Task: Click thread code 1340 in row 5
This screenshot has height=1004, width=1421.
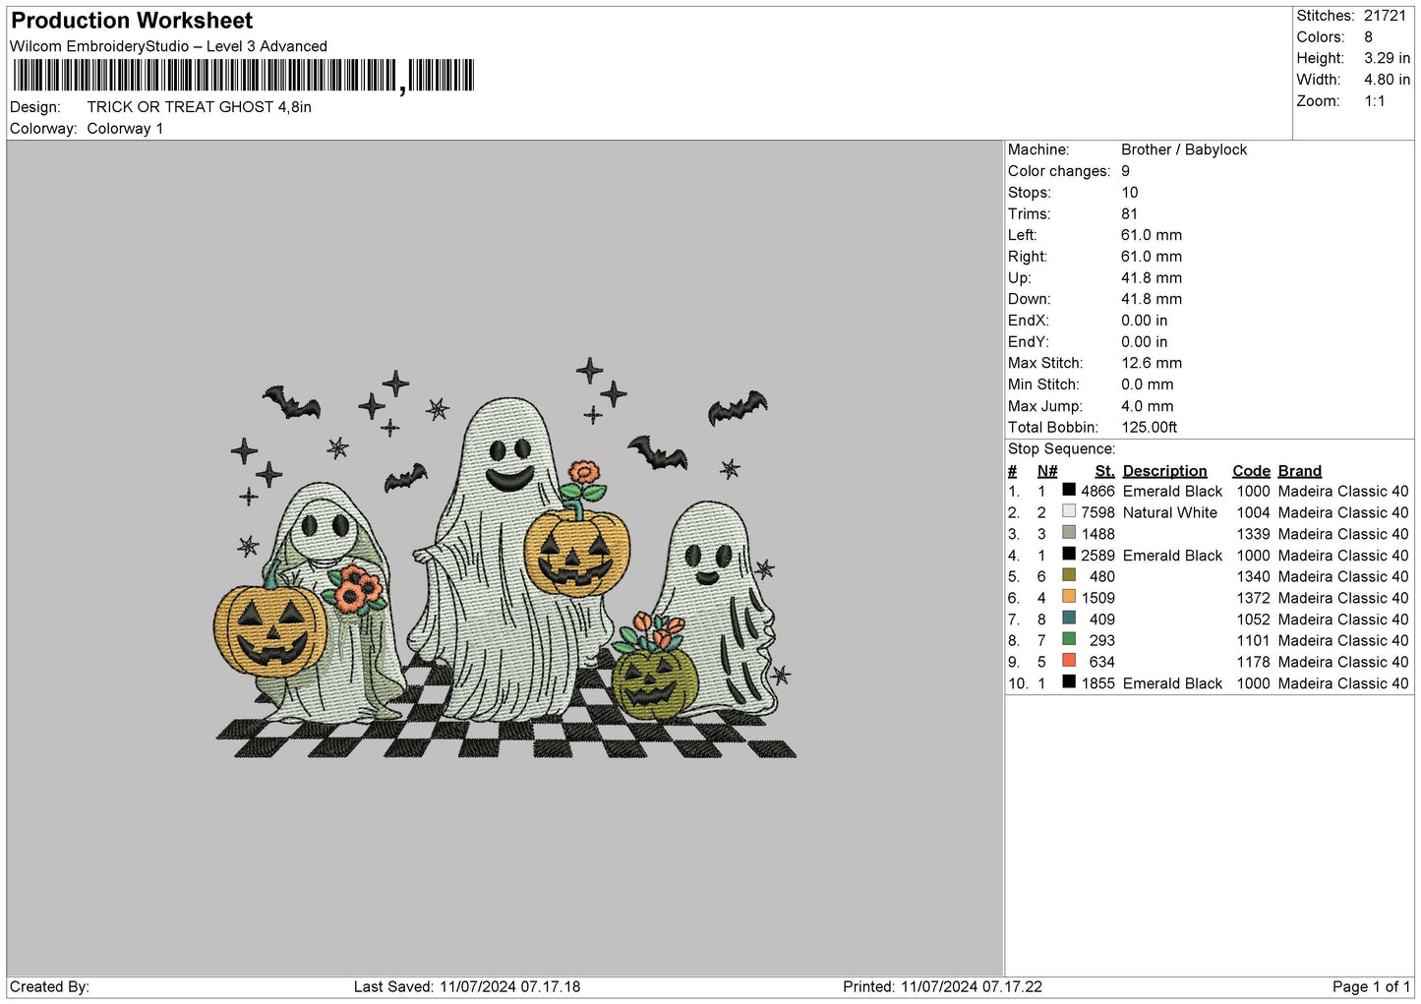Action: 1253,577
